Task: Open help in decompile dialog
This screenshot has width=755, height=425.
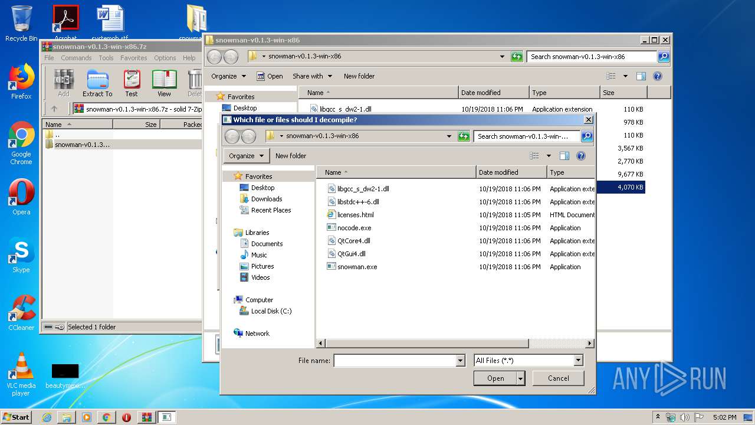Action: click(x=581, y=156)
